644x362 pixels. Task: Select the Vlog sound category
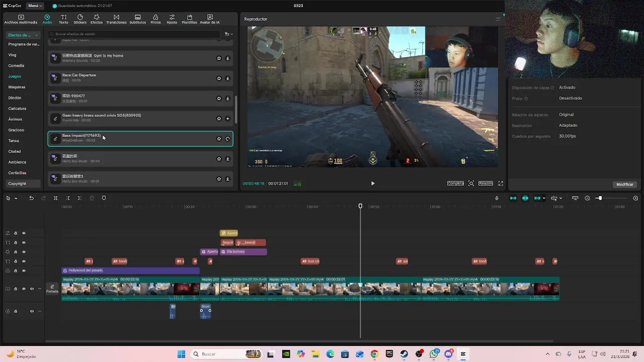(x=12, y=55)
